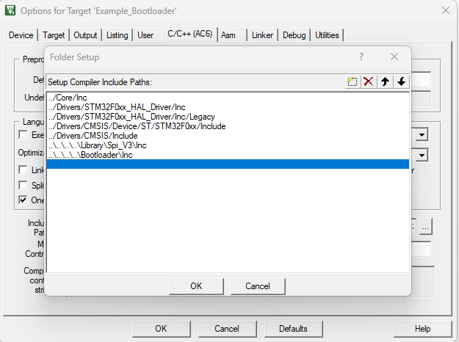Click the New (Insert) path icon
Viewport: 459px width, 342px height.
tap(353, 81)
